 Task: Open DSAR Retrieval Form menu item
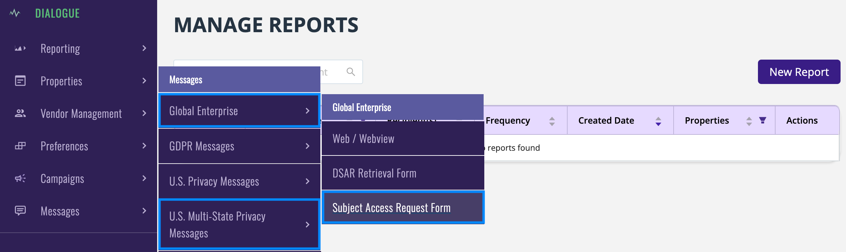(x=375, y=173)
